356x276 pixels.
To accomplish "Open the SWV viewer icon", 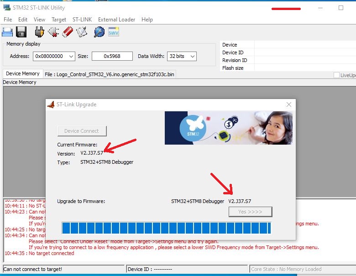I will (113, 32).
